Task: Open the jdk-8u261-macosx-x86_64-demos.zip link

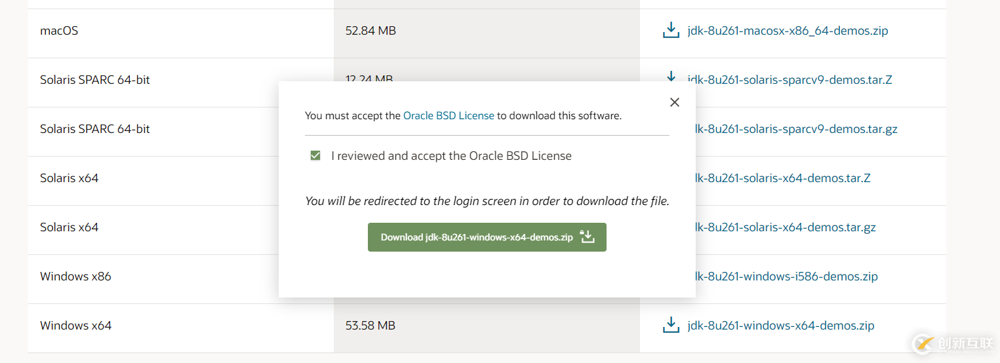Action: tap(788, 31)
